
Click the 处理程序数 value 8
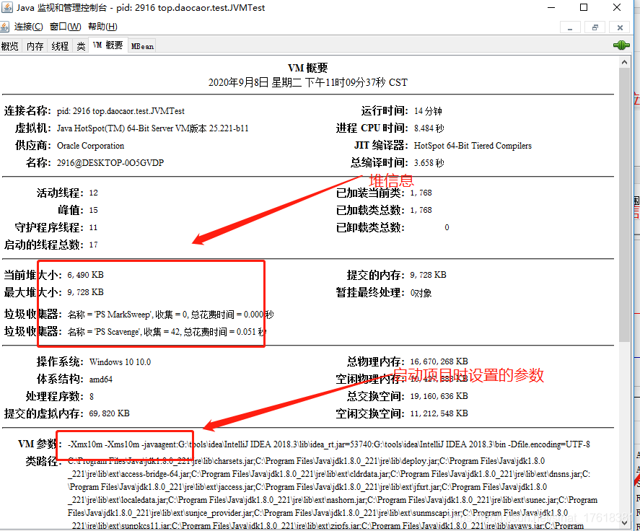[x=92, y=397]
